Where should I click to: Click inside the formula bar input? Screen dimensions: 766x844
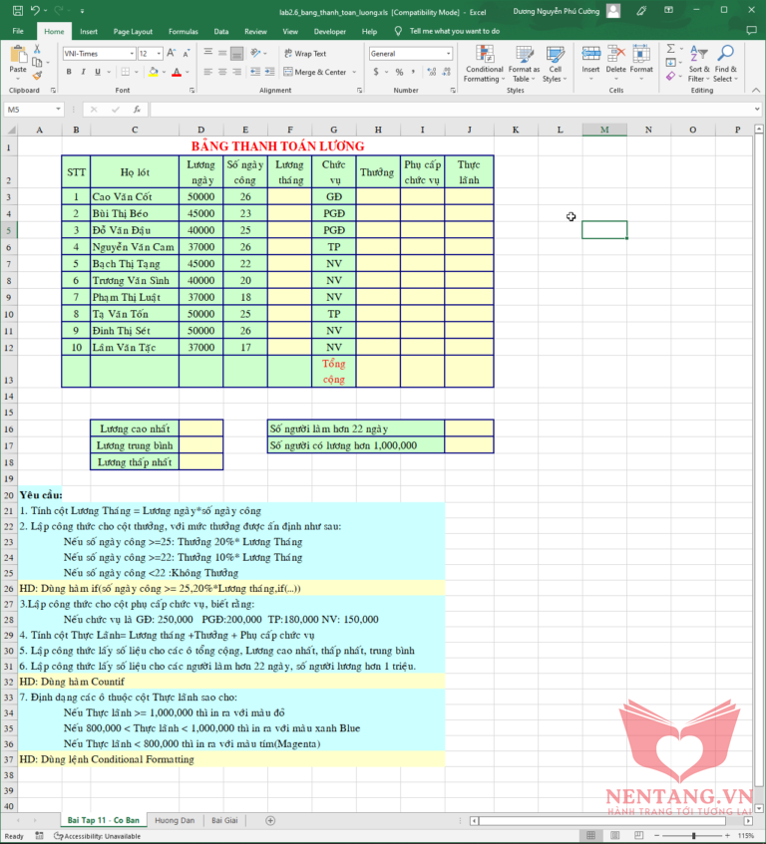coord(449,110)
